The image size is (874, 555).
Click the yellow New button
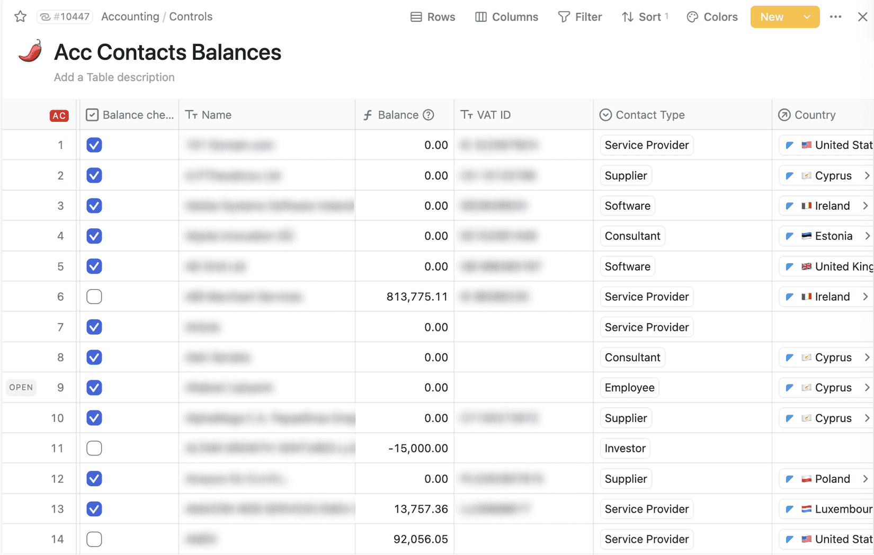point(771,16)
